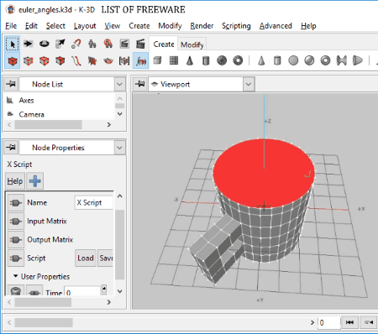Toggle Select Edges mode cube icon
This screenshot has height=334, width=378.
coord(45,60)
